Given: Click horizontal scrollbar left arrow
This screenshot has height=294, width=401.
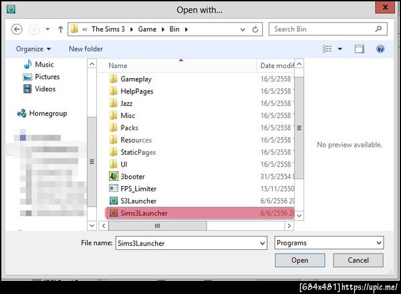Looking at the screenshot, I should click(104, 225).
